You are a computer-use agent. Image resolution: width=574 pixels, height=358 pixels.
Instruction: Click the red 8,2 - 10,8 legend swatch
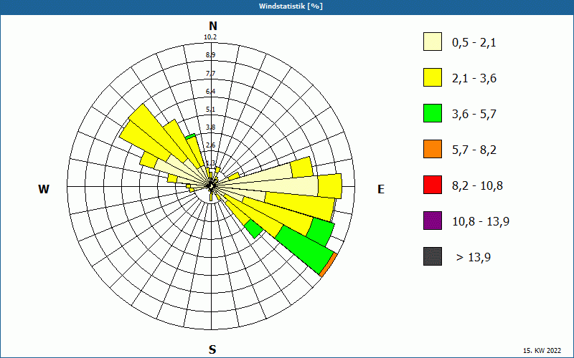click(x=433, y=185)
